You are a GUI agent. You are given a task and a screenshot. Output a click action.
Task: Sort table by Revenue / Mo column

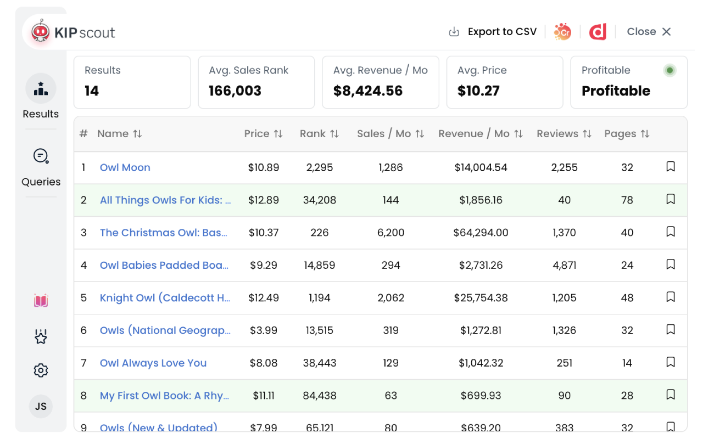481,134
